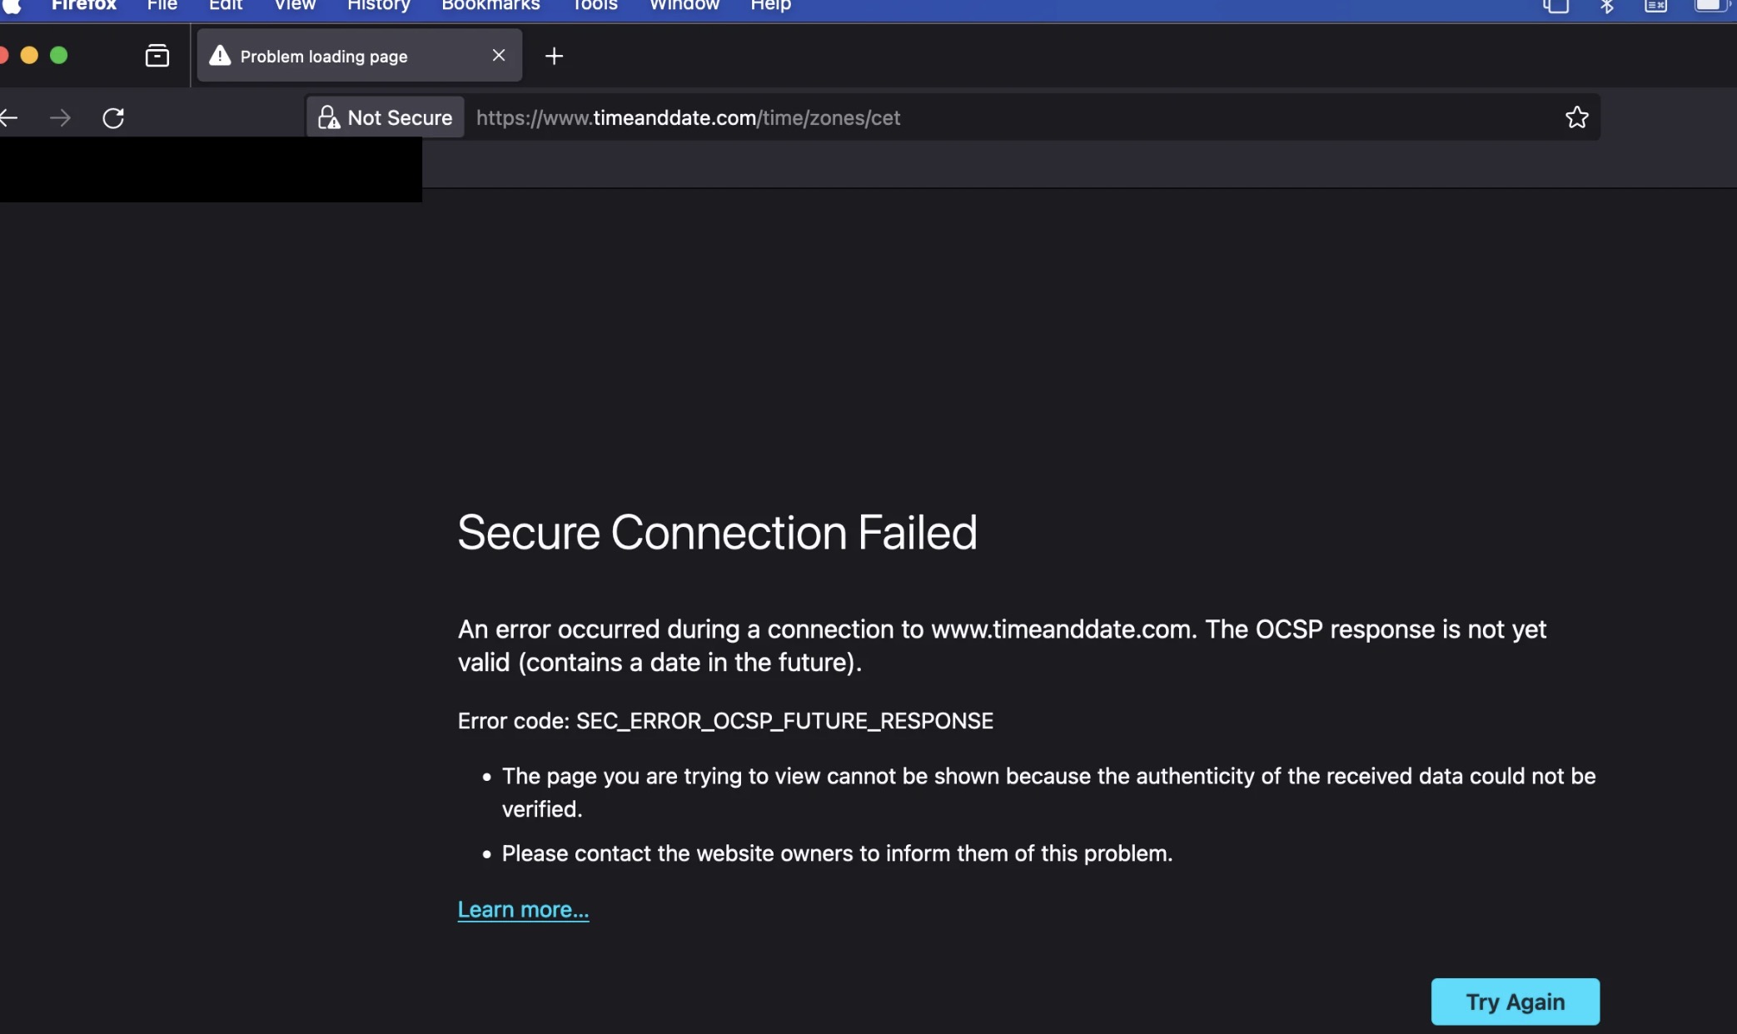Image resolution: width=1737 pixels, height=1034 pixels.
Task: Go back to the previous page
Action: pyautogui.click(x=9, y=117)
